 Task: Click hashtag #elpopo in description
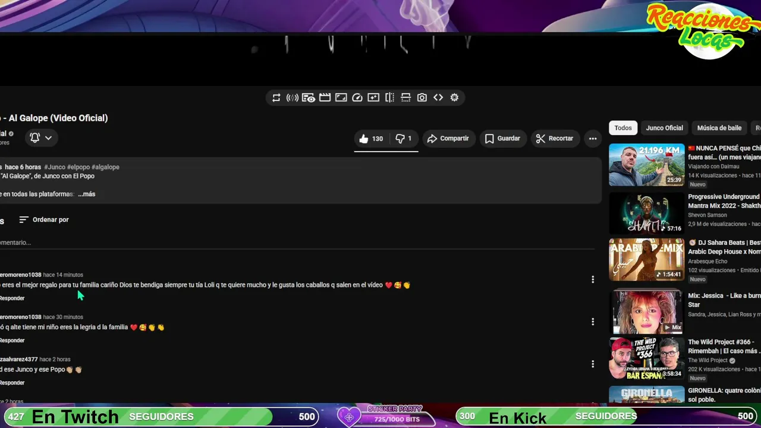(78, 167)
